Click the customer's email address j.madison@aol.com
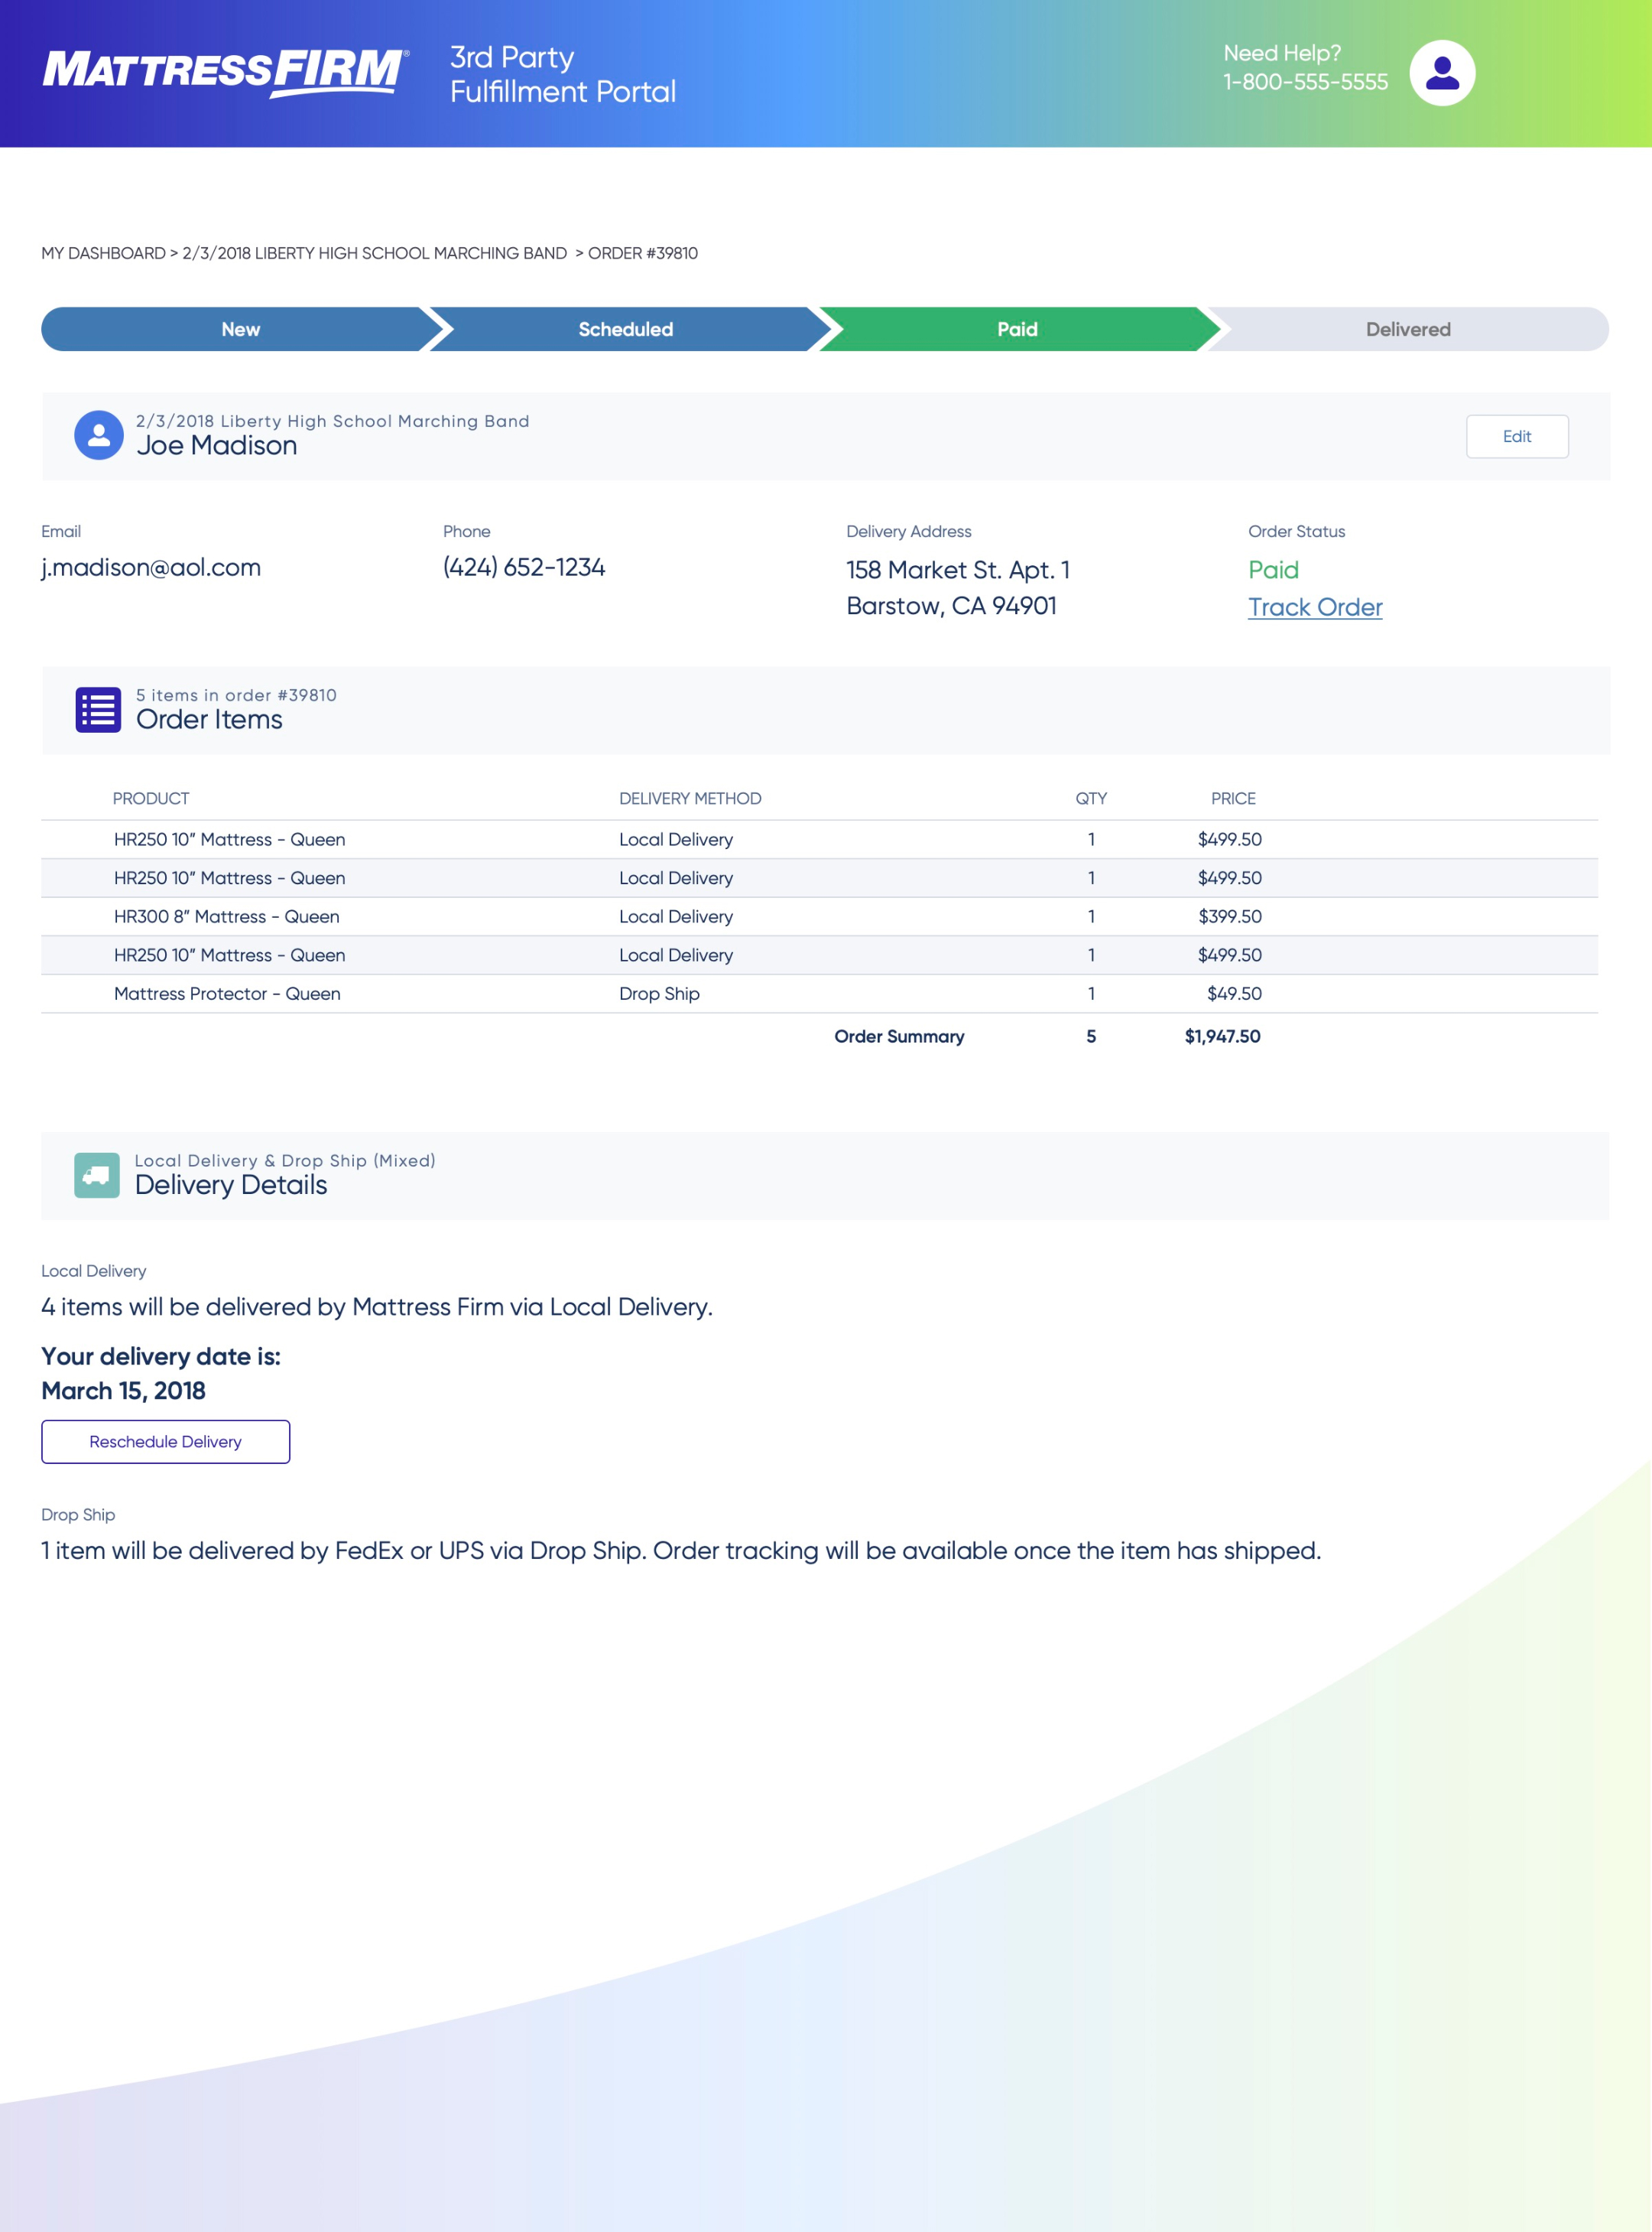 (x=150, y=568)
